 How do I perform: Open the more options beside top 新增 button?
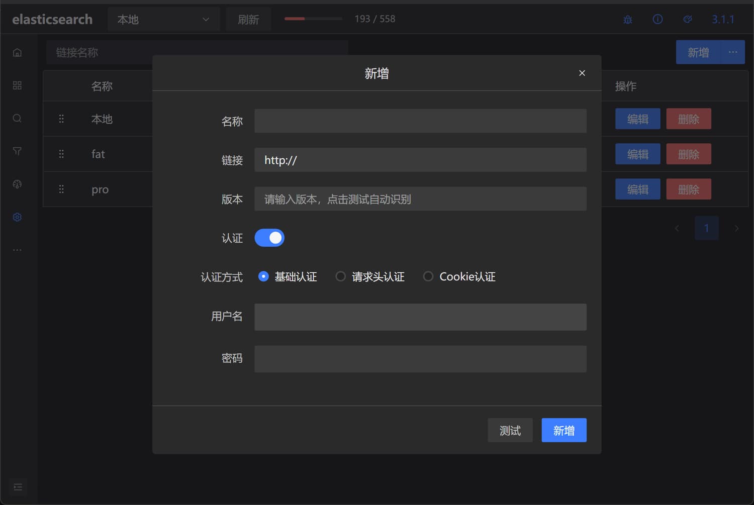pyautogui.click(x=733, y=52)
